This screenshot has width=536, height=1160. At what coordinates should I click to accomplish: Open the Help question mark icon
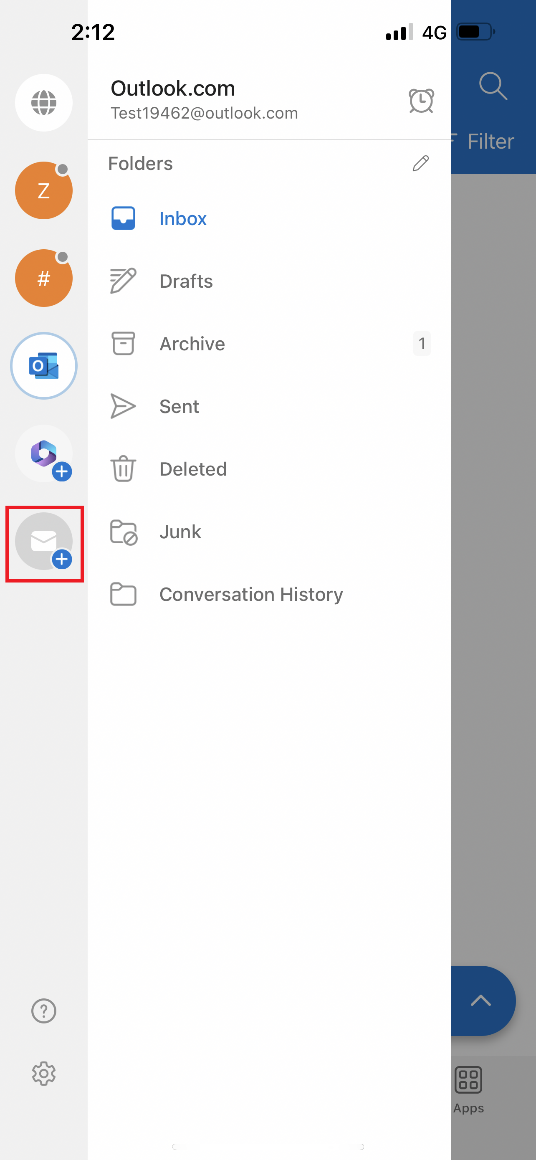pos(44,1011)
